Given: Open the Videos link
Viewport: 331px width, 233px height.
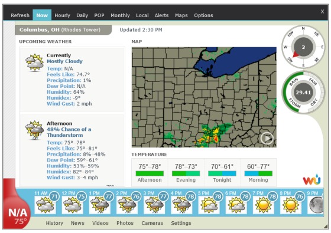Looking at the screenshot, I should [100, 223].
